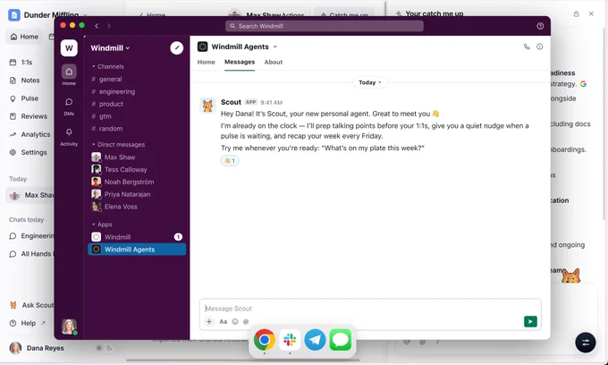The width and height of the screenshot is (608, 365).
Task: Open Help link in background window sidebar
Action: 28,323
